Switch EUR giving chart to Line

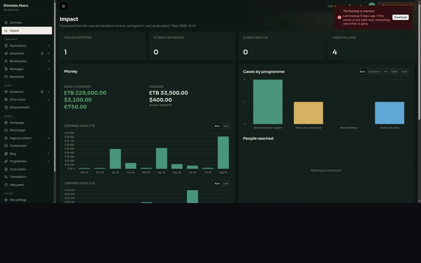click(x=226, y=183)
